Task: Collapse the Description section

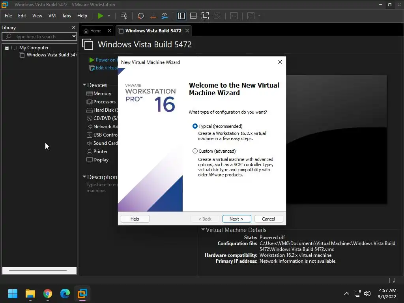Action: pyautogui.click(x=84, y=177)
